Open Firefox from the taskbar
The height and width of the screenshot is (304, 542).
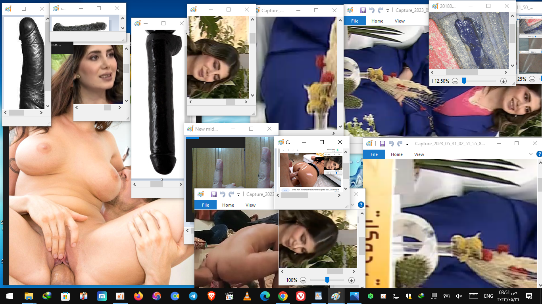(x=138, y=296)
